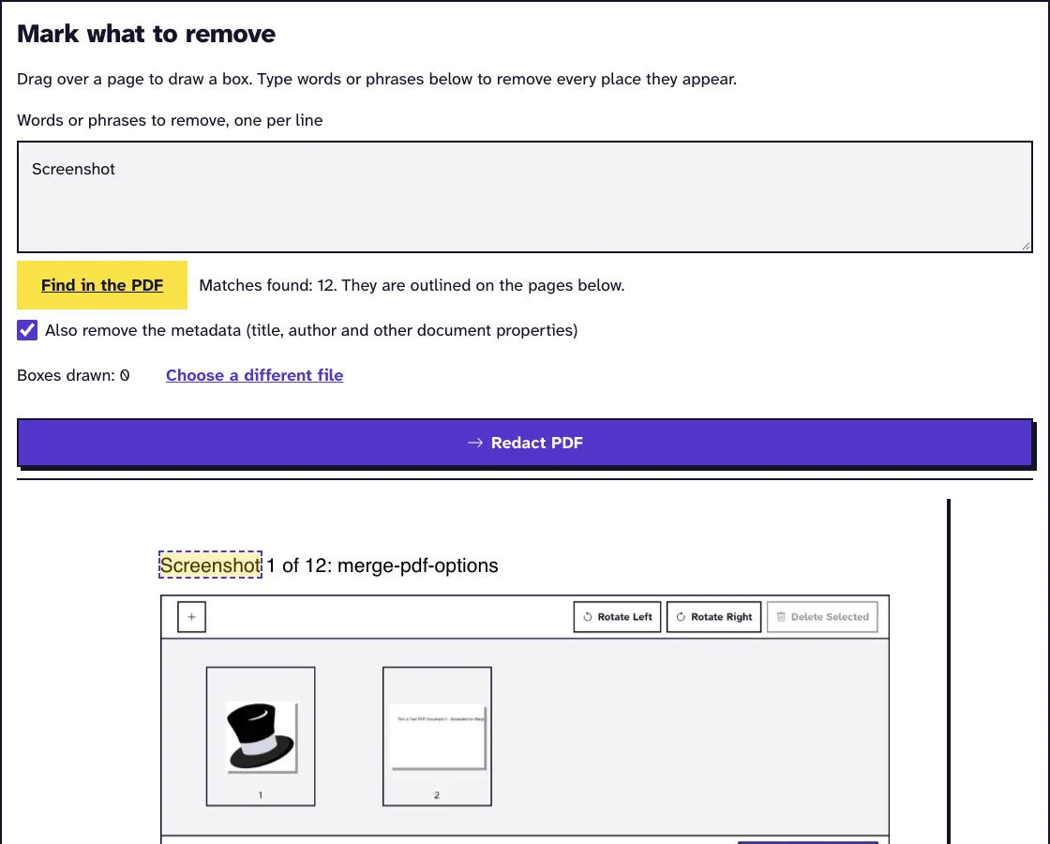Click the trash icon on Delete Selected
This screenshot has height=844, width=1050.
[x=781, y=617]
